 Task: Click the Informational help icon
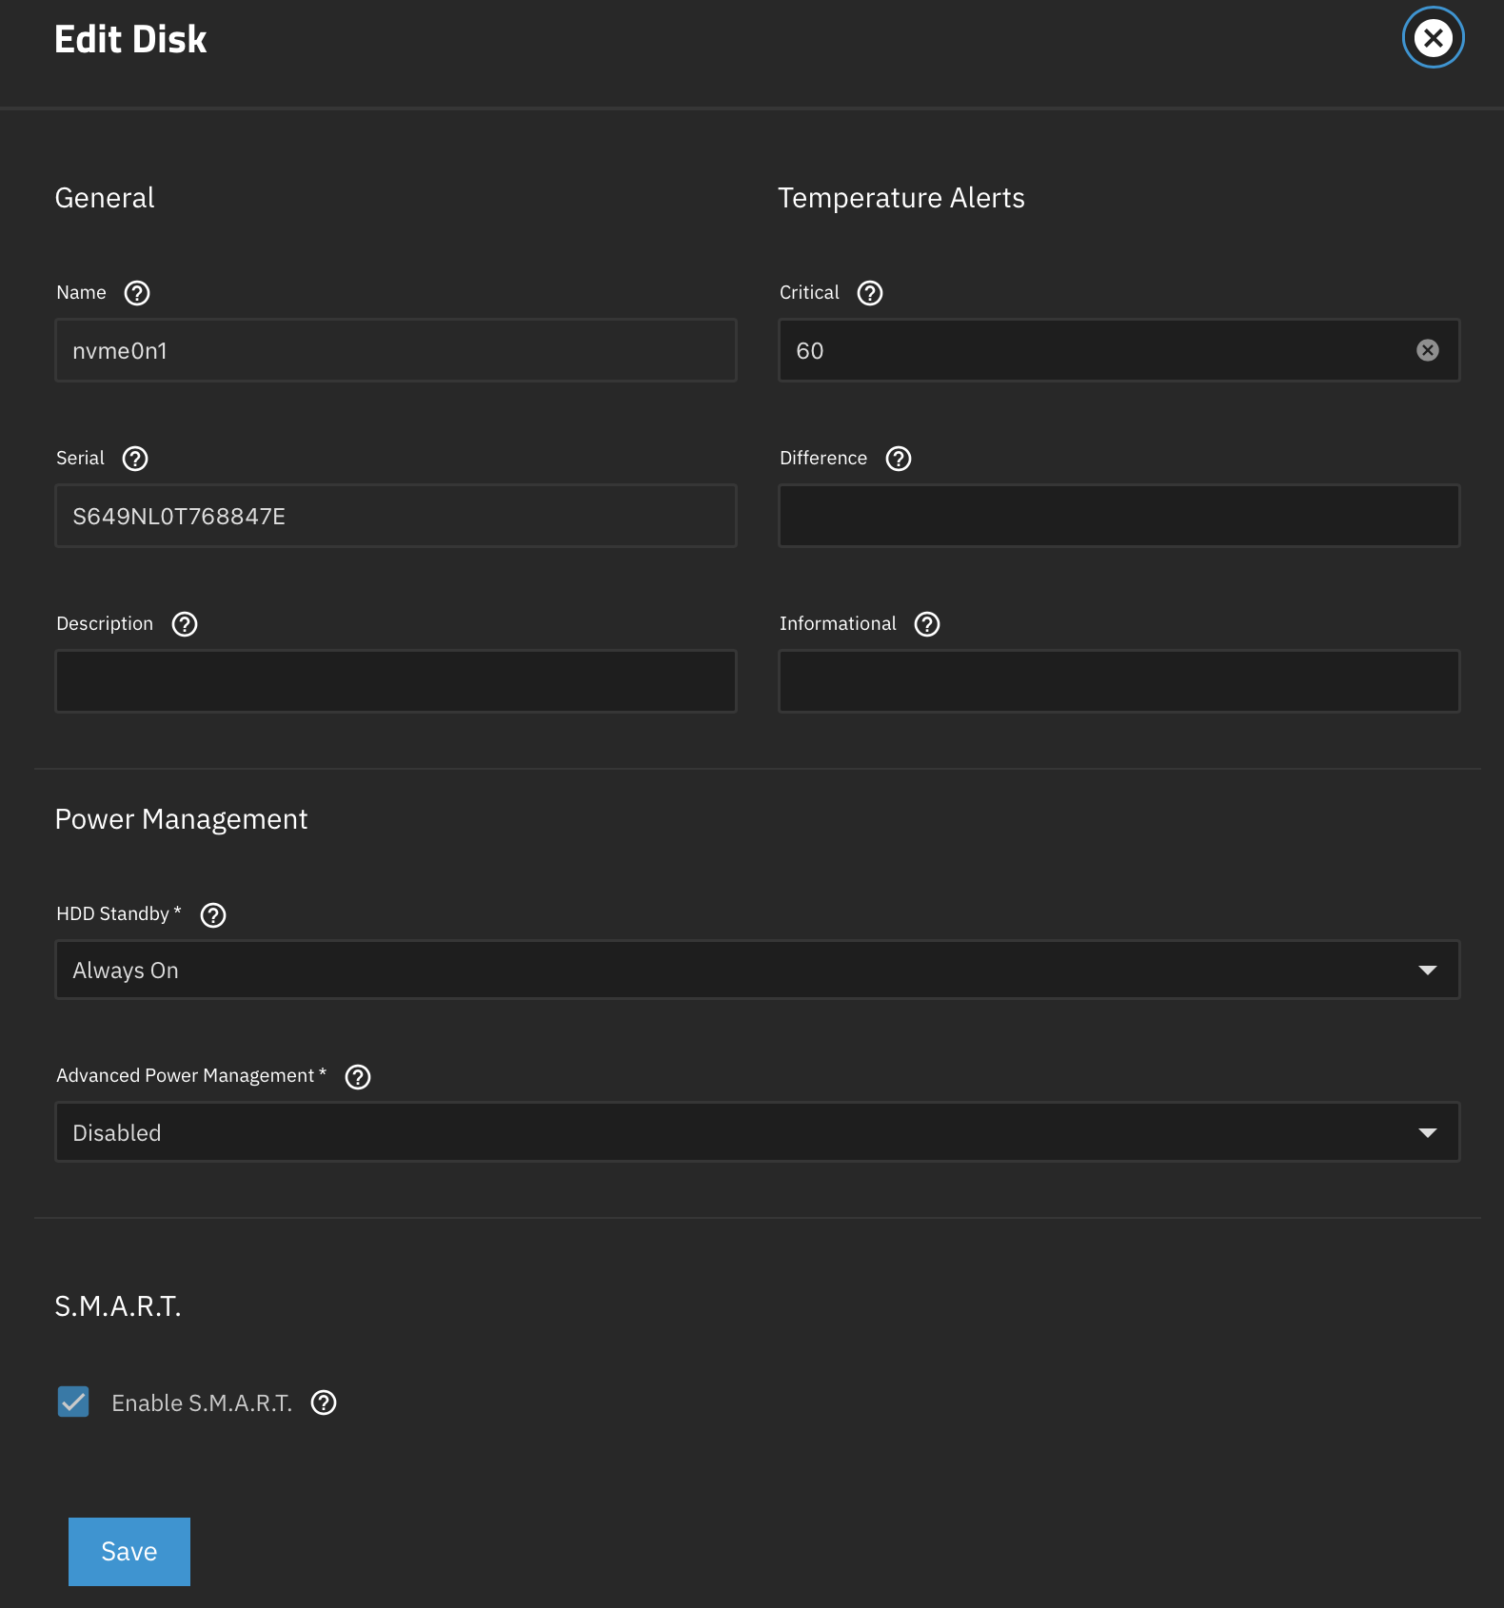tap(927, 624)
